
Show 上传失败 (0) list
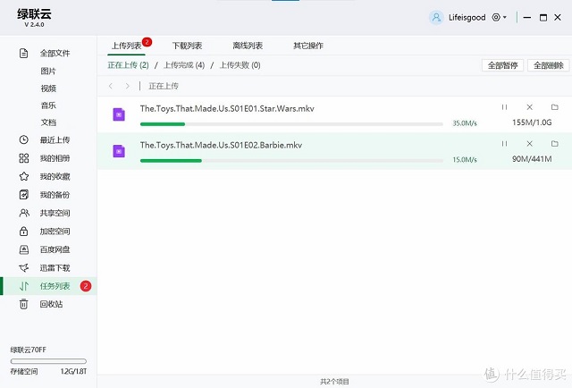pyautogui.click(x=240, y=65)
